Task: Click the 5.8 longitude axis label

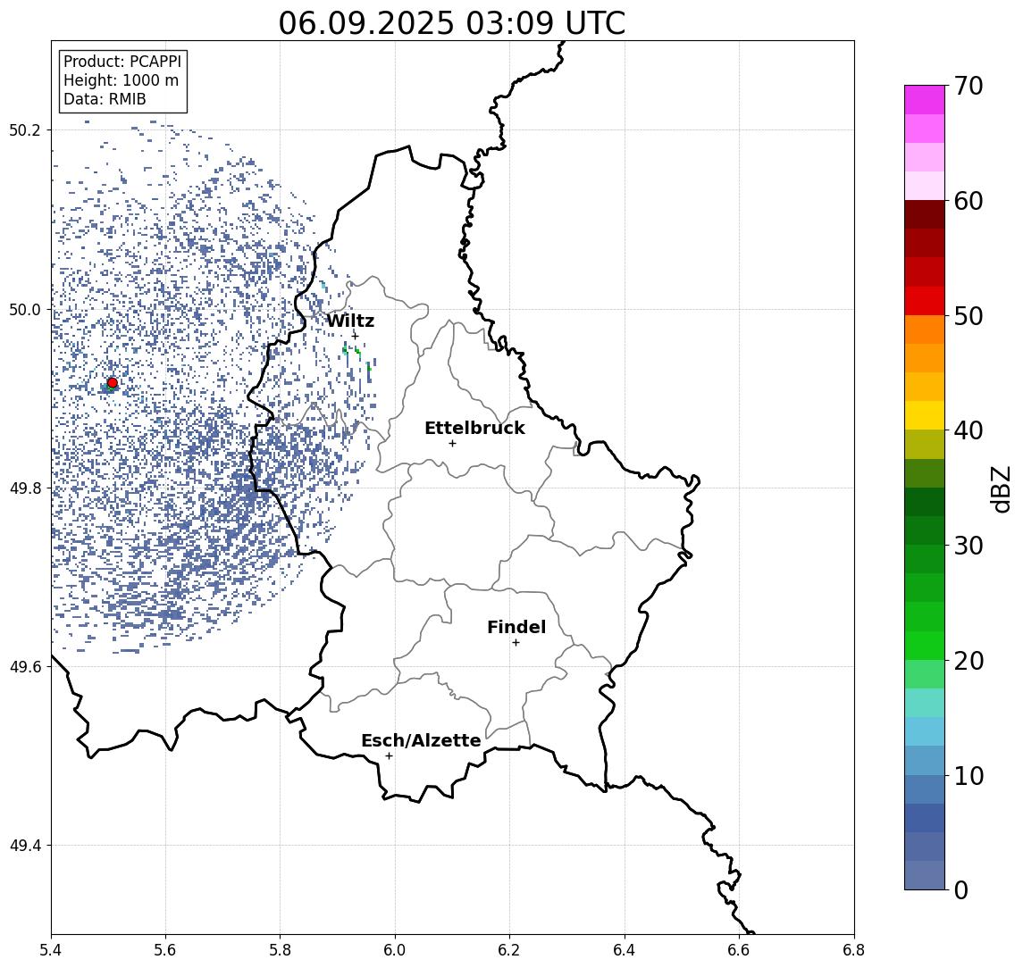Action: click(x=280, y=950)
